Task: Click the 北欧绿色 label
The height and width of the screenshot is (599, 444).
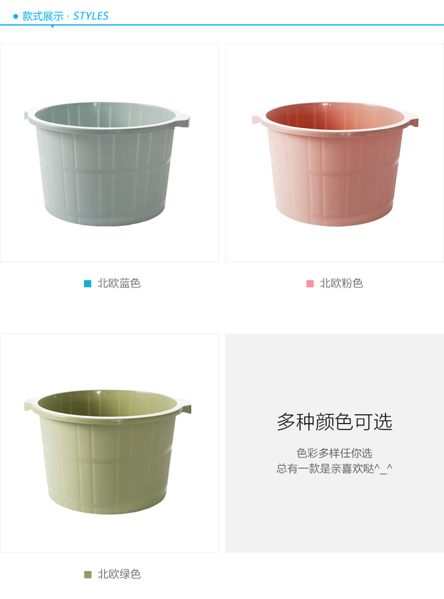Action: pos(119,574)
